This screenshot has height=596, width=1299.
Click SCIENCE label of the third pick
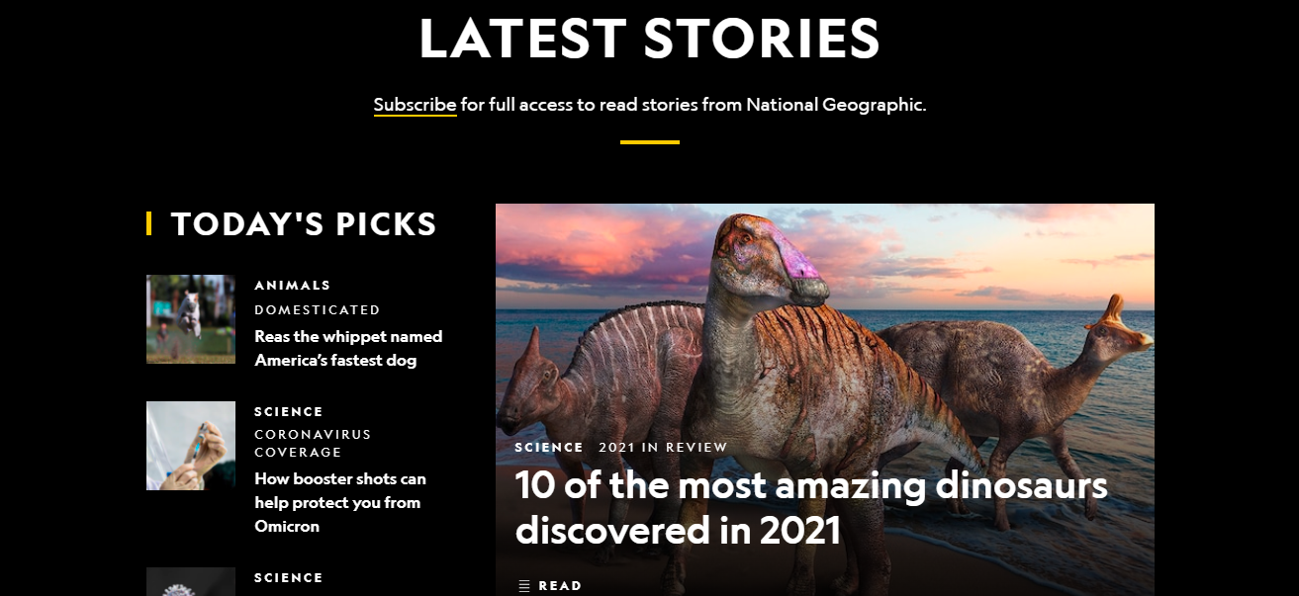coord(289,577)
